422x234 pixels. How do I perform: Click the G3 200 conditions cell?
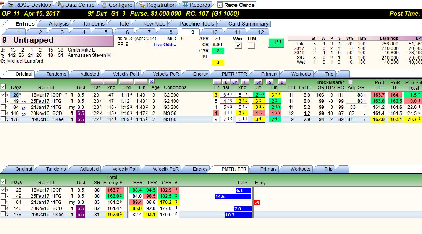click(x=171, y=107)
